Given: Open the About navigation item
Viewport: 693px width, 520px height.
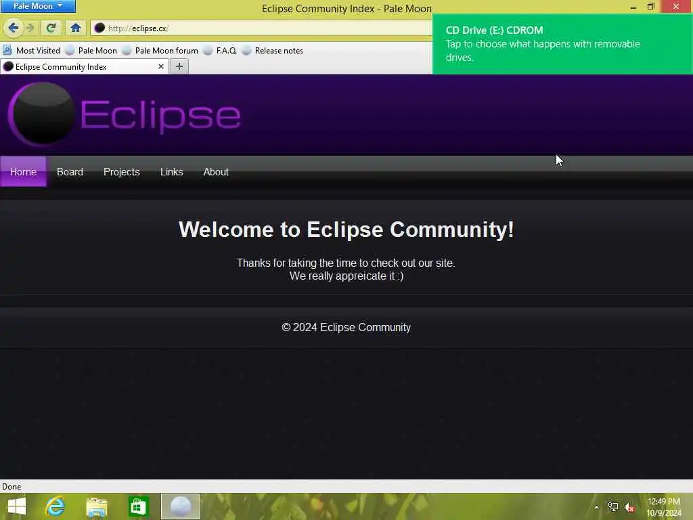Looking at the screenshot, I should 216,171.
